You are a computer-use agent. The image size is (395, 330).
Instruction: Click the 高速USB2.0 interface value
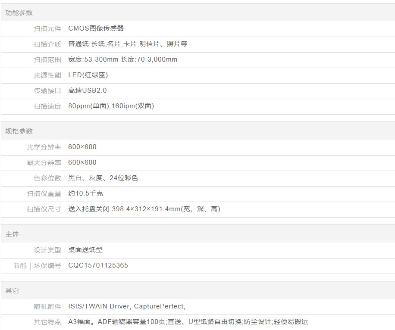coord(87,90)
